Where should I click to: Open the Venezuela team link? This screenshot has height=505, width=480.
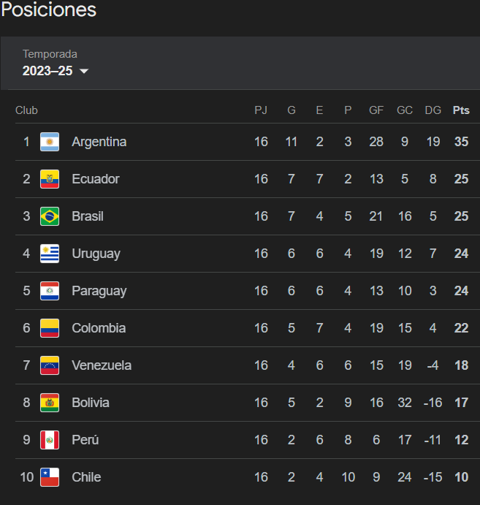coord(102,365)
